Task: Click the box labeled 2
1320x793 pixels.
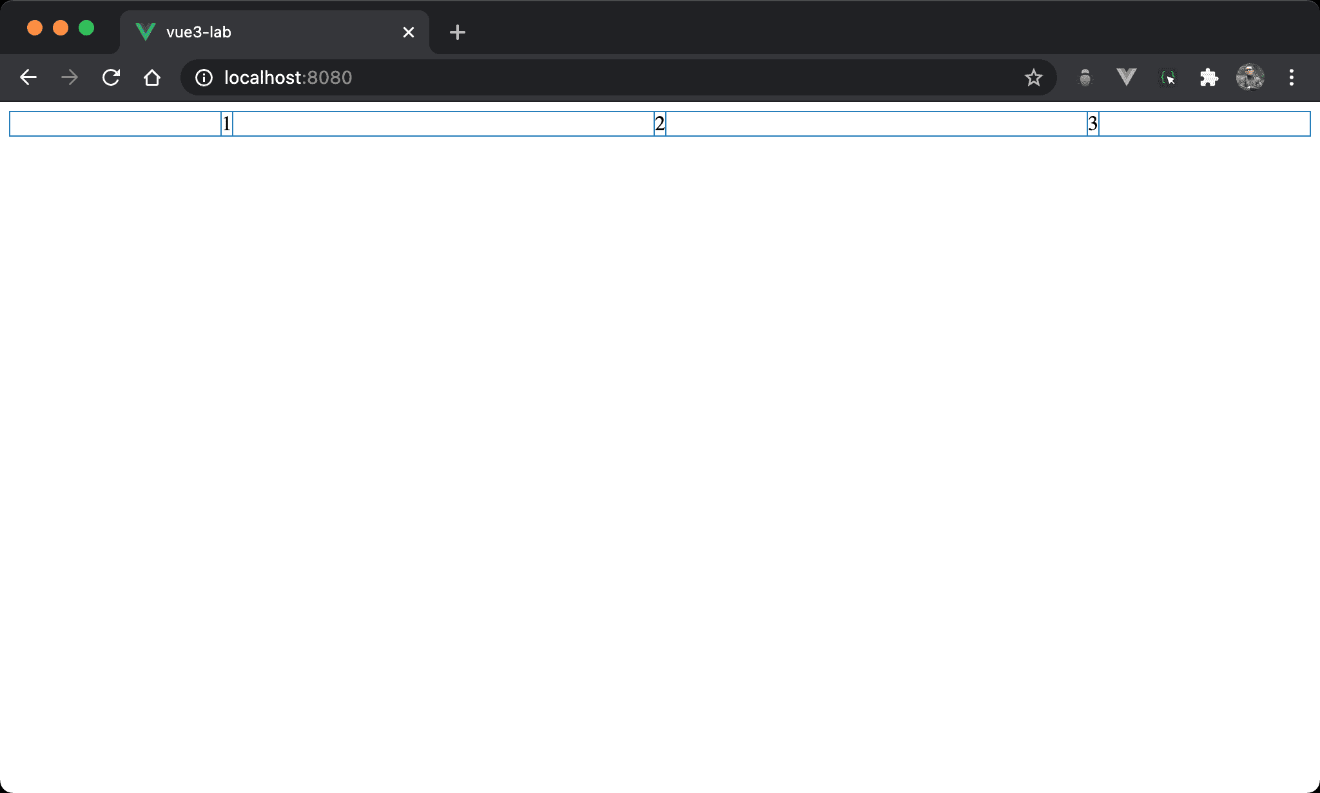Action: (659, 124)
